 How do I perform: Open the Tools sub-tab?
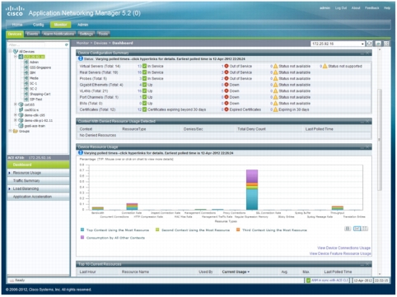[103, 34]
